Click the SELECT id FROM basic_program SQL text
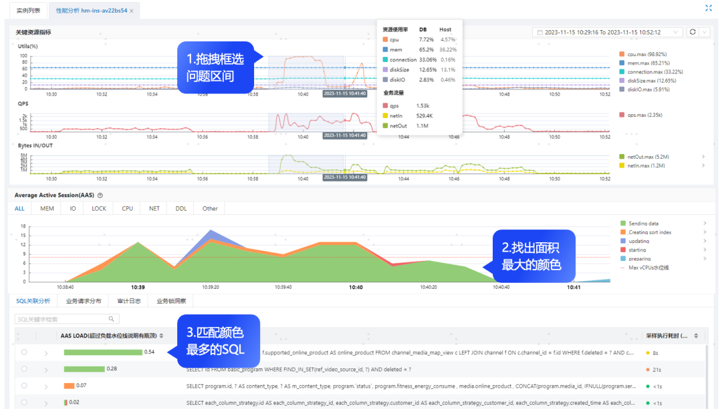This screenshot has height=413, width=722. [x=299, y=370]
